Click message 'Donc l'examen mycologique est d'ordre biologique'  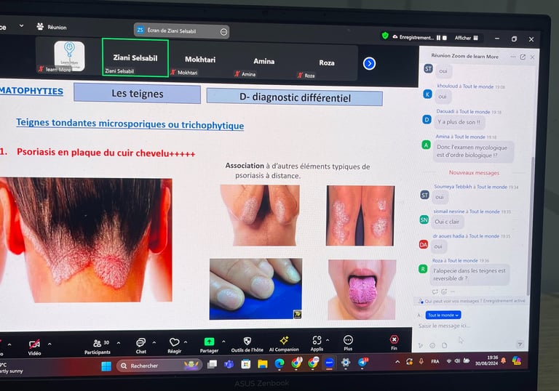click(473, 151)
